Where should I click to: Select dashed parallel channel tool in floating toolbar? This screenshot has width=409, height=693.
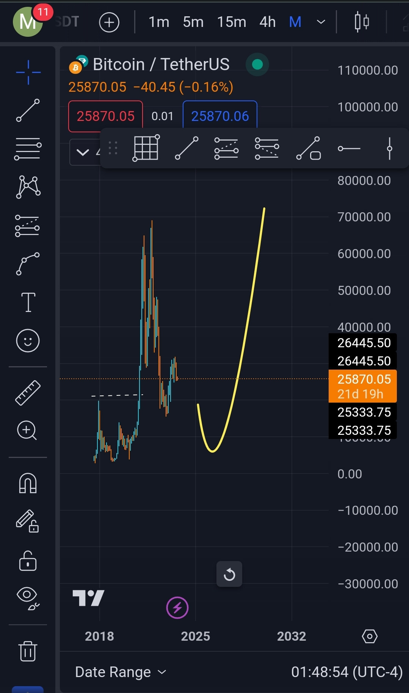click(226, 148)
